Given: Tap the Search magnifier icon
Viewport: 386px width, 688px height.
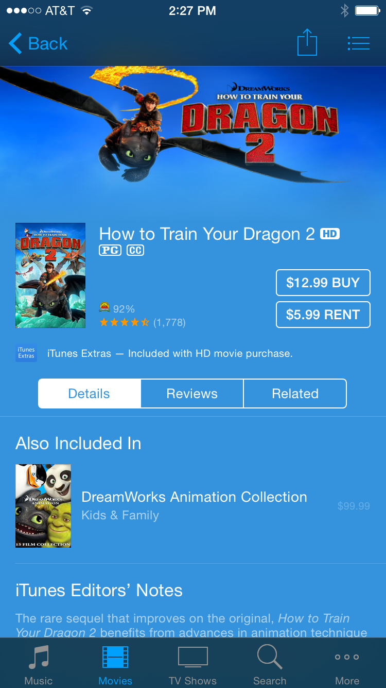Looking at the screenshot, I should point(270,657).
